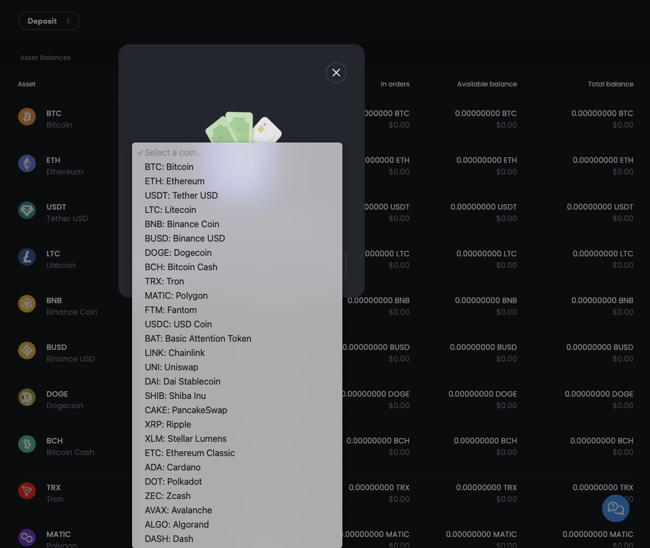This screenshot has height=548, width=650.
Task: Click in-orders value 0.00000000 BNB
Action: tap(379, 300)
